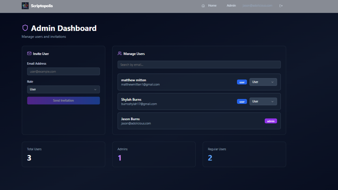Click the Role label above dropdown
This screenshot has width=338, height=190.
pyautogui.click(x=30, y=82)
